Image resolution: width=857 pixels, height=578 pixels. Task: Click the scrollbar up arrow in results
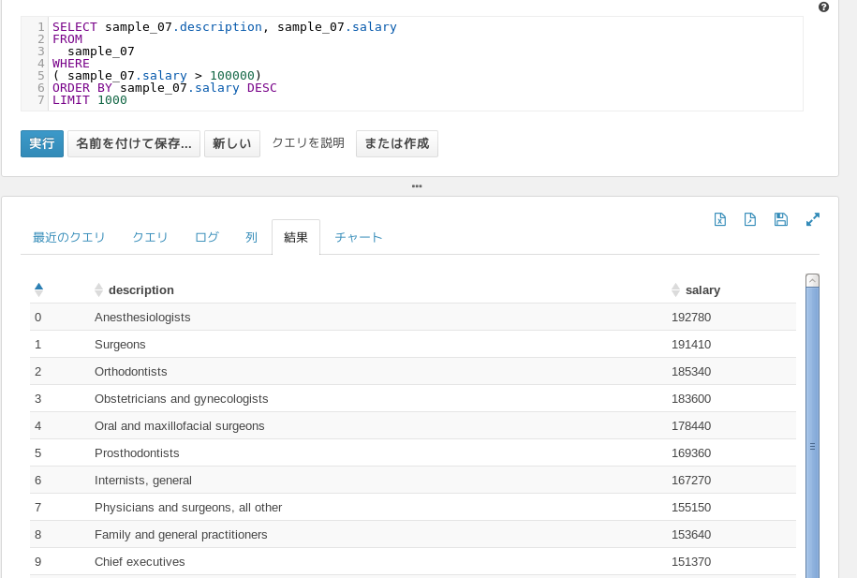click(x=812, y=280)
